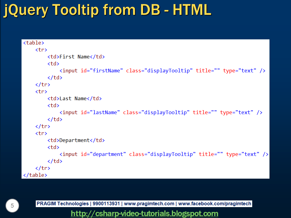
Task: Expand the third tr row element
Action: point(41,133)
